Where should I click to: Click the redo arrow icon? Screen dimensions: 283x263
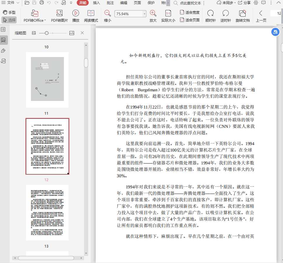pyautogui.click(x=56, y=3)
